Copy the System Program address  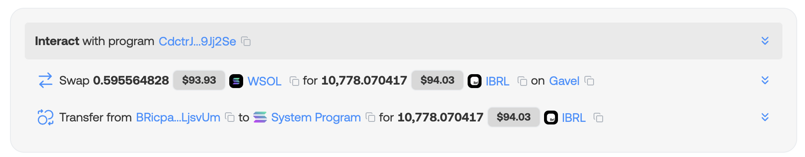coord(370,118)
